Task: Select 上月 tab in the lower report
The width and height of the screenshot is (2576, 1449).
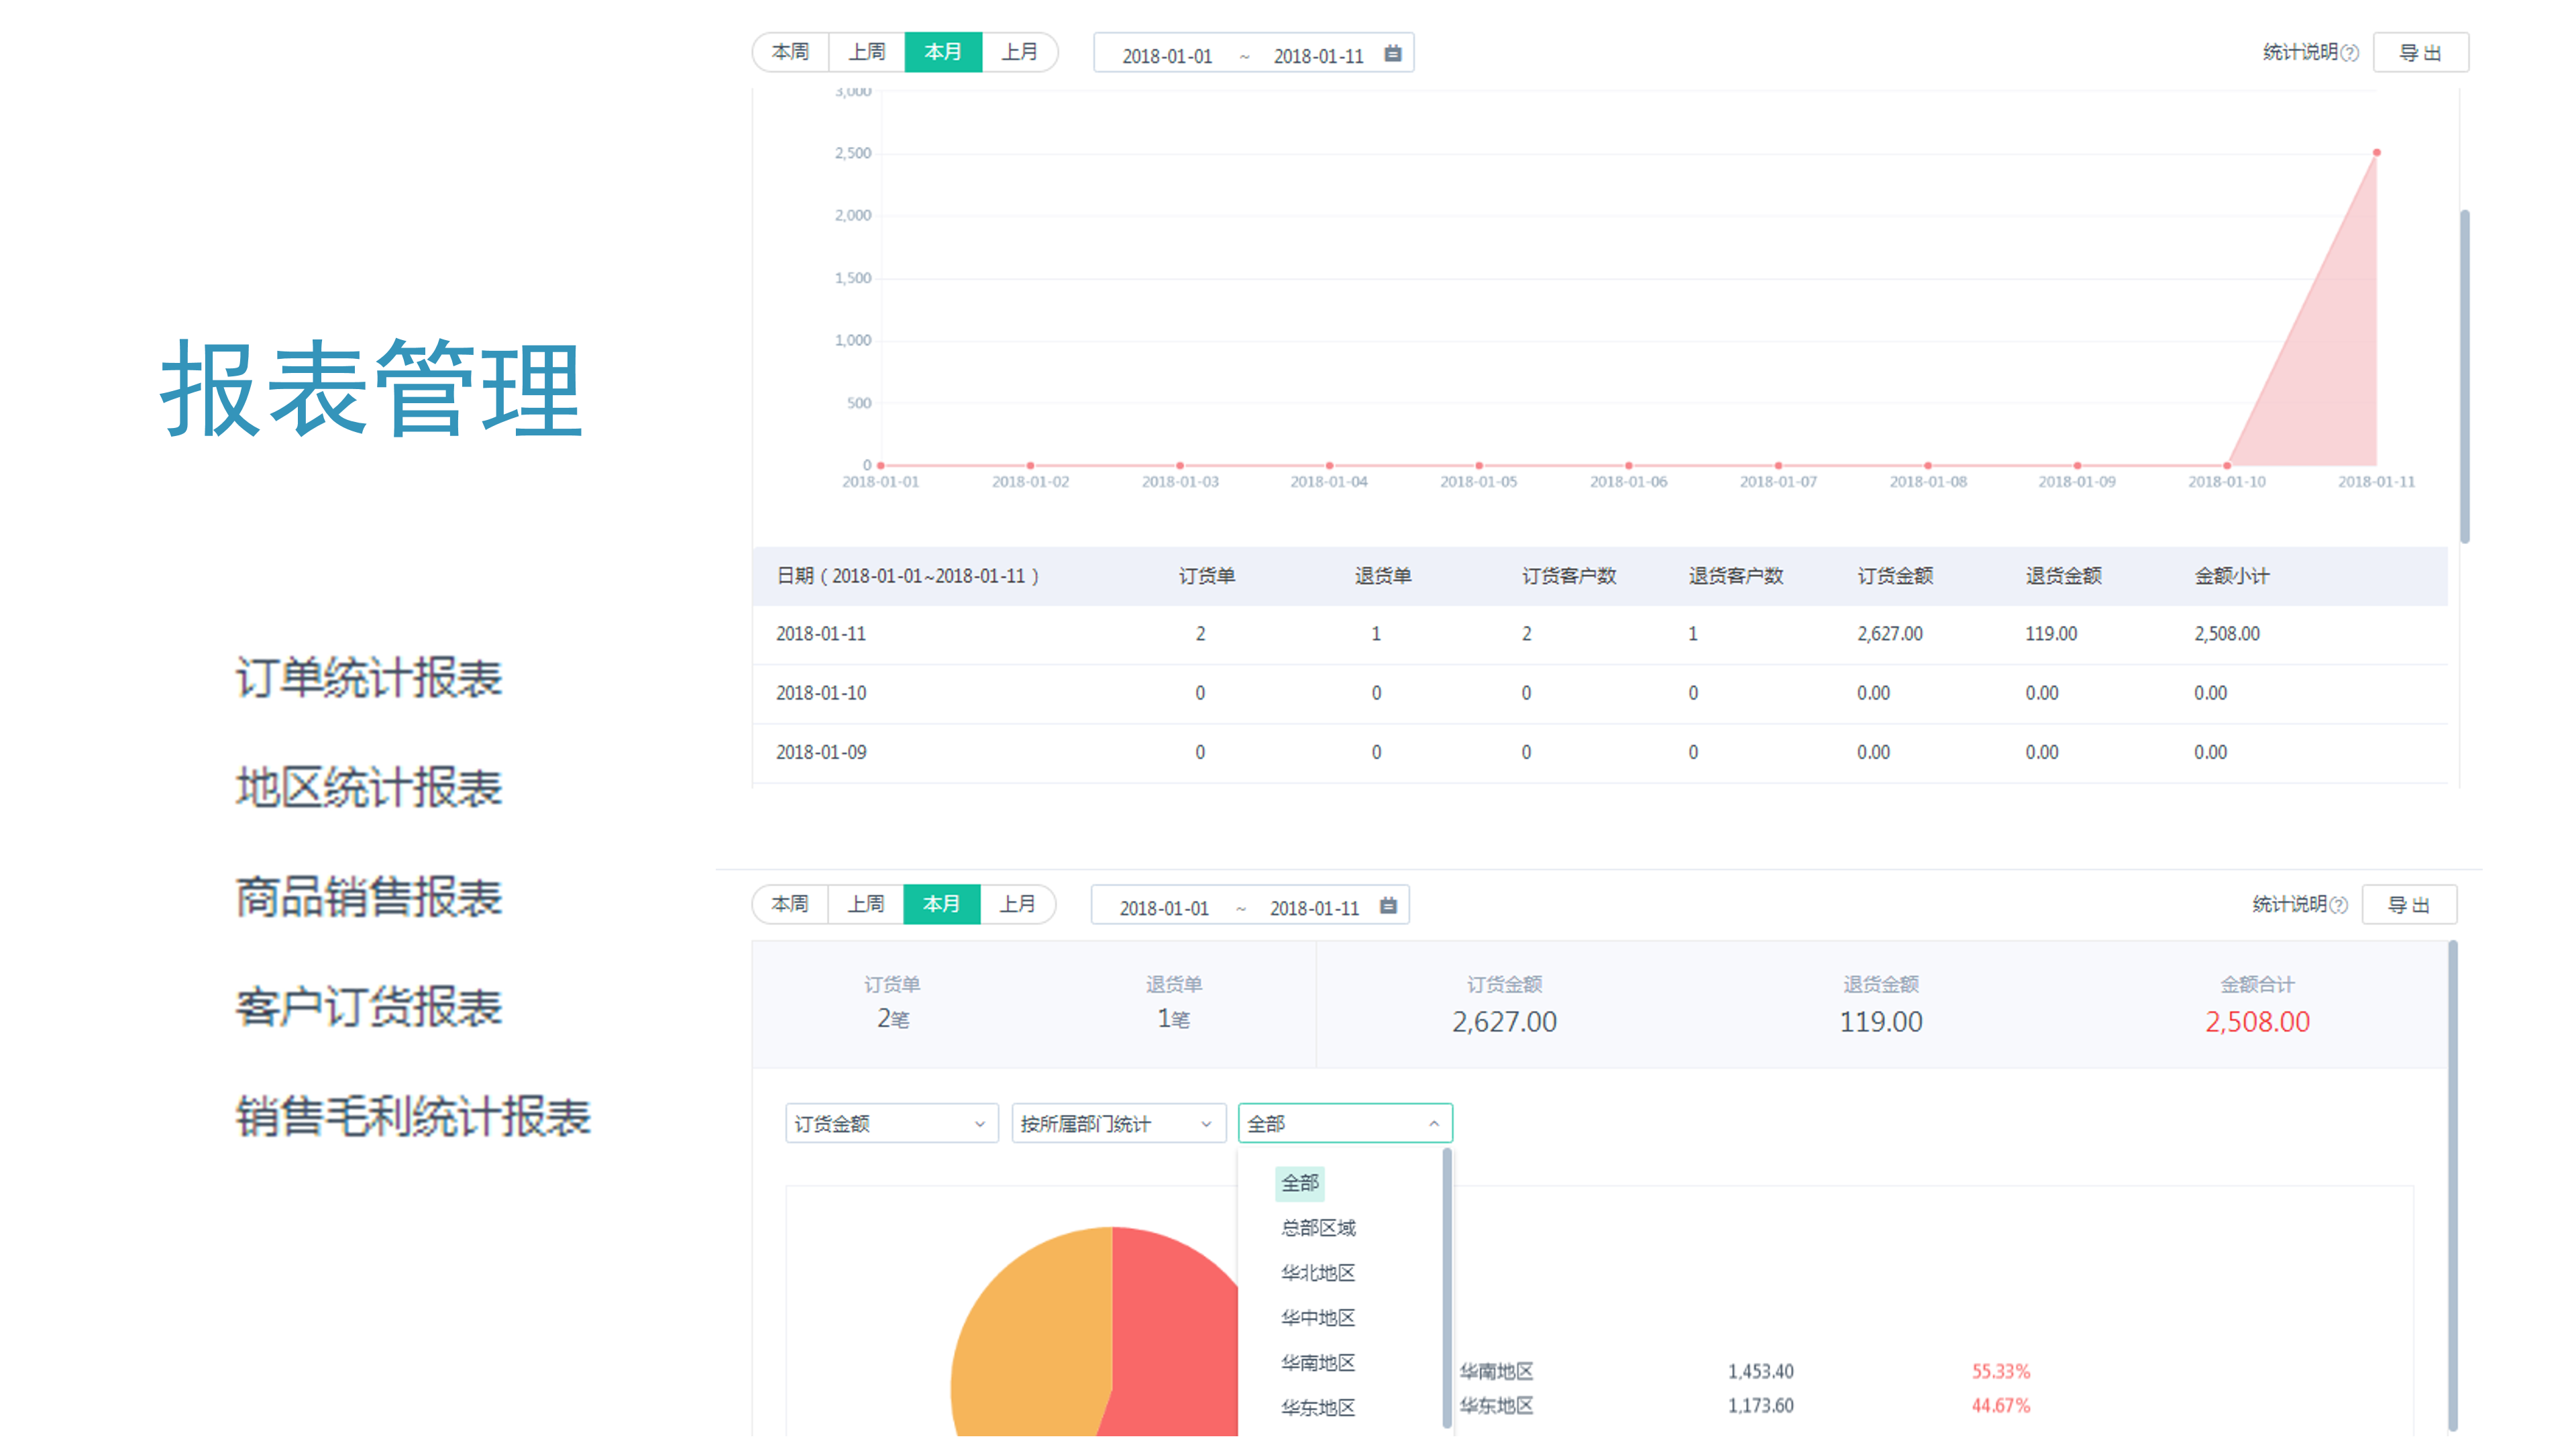Action: click(1018, 904)
